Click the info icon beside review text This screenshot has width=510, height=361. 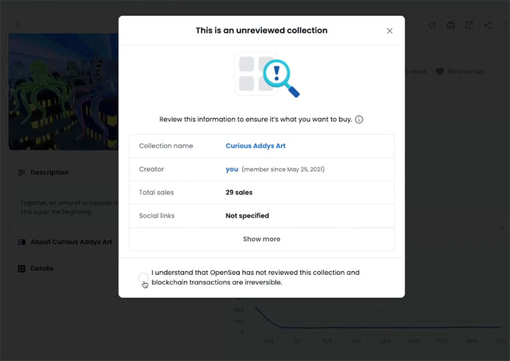tap(359, 119)
